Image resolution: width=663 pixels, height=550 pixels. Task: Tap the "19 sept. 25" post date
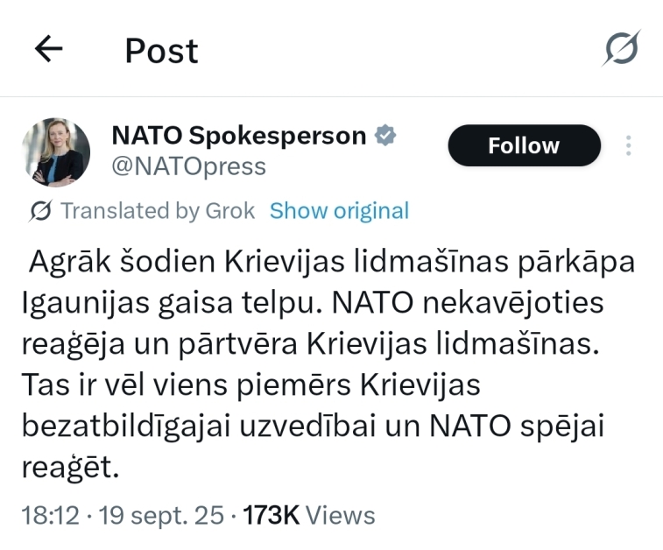click(159, 515)
